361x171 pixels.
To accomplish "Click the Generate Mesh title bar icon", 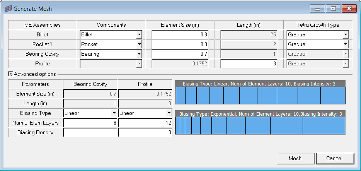I will (8, 9).
